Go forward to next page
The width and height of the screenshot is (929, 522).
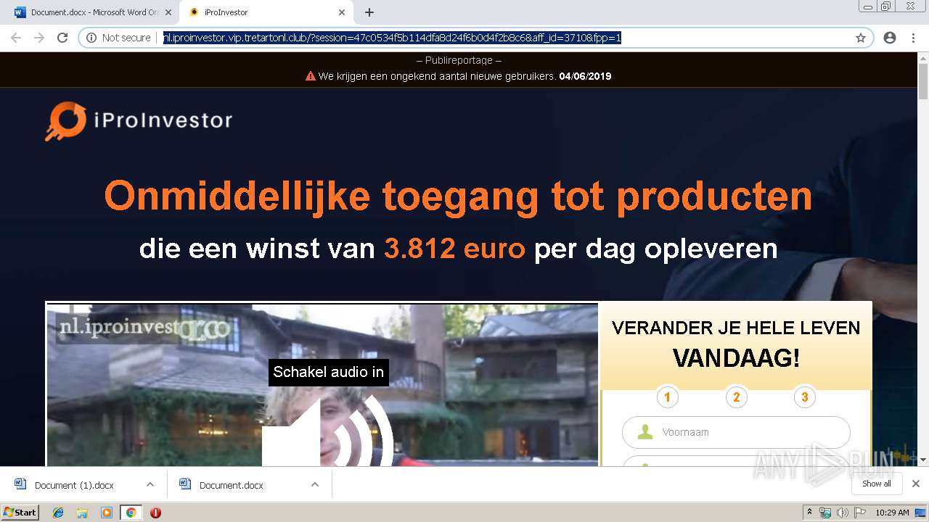39,38
